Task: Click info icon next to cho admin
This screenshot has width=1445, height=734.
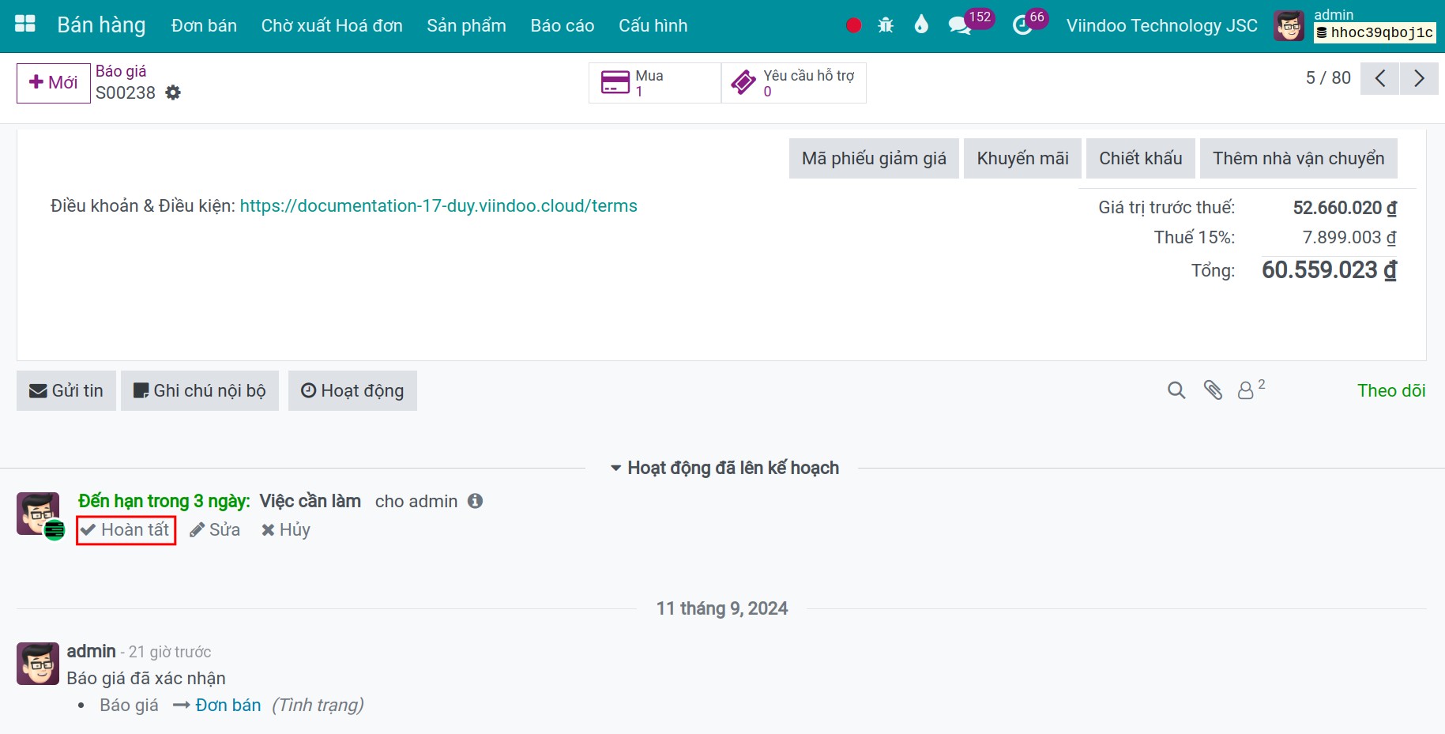Action: click(x=475, y=501)
